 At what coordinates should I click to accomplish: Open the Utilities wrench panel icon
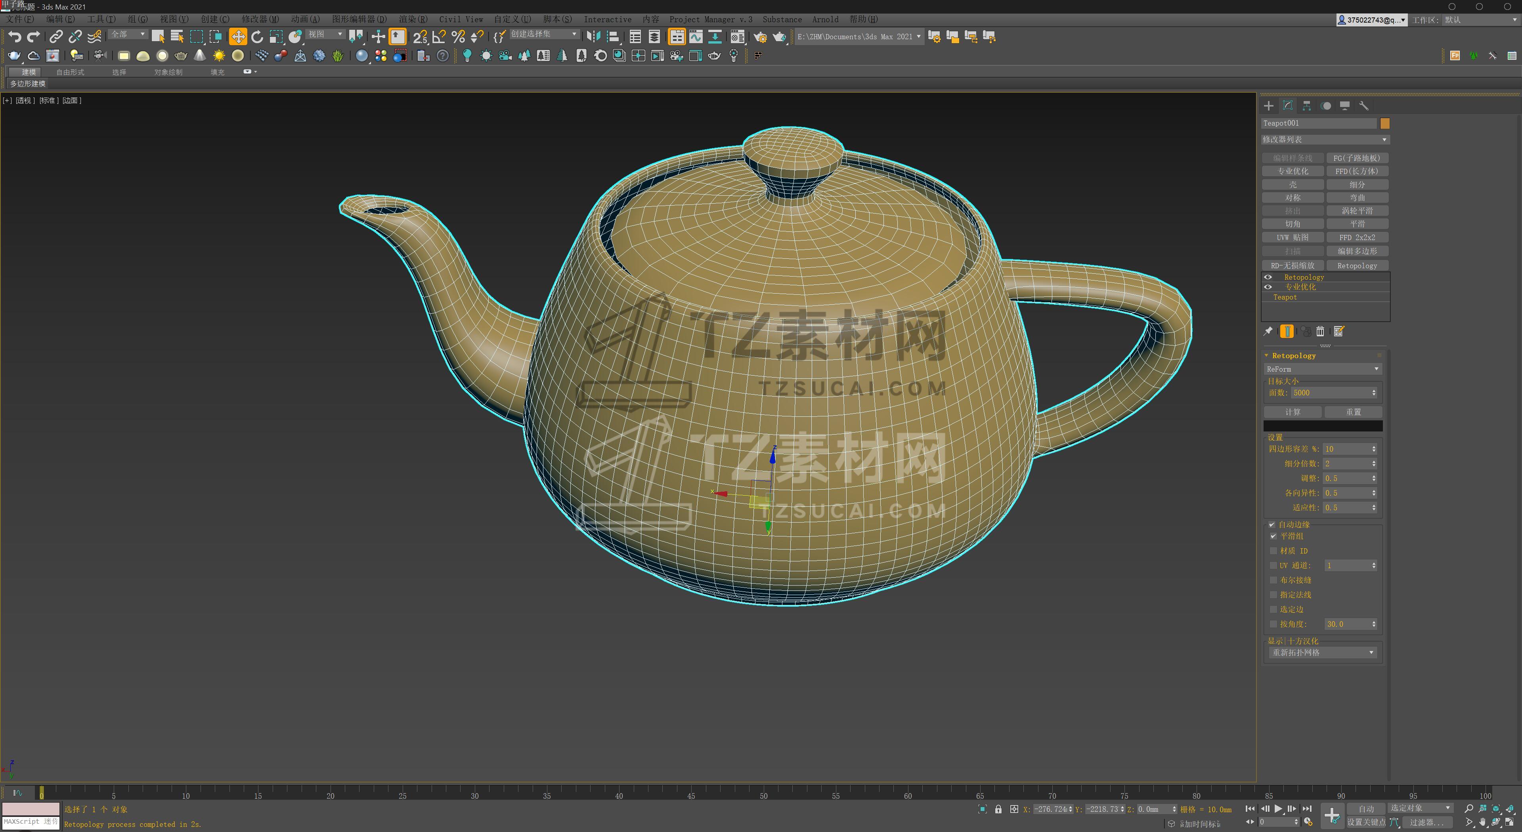tap(1363, 106)
